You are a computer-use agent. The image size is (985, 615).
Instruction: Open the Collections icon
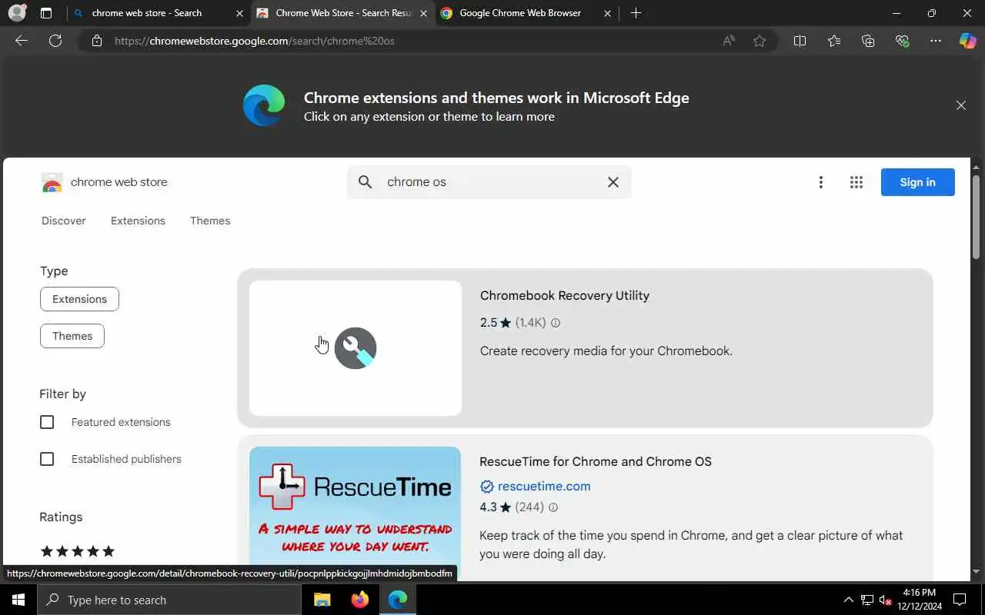(x=868, y=41)
